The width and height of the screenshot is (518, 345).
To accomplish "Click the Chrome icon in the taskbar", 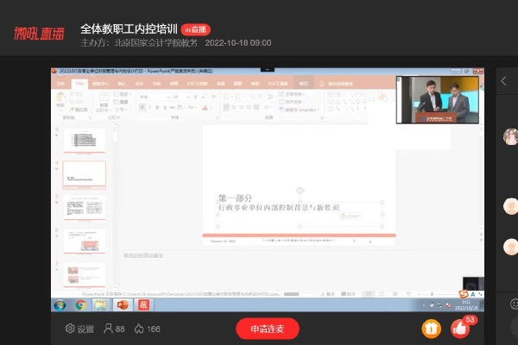I will click(x=80, y=304).
